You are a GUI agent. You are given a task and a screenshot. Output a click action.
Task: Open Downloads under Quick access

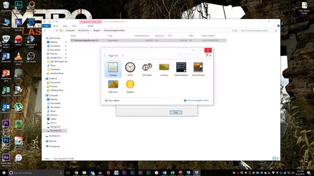tap(55, 46)
